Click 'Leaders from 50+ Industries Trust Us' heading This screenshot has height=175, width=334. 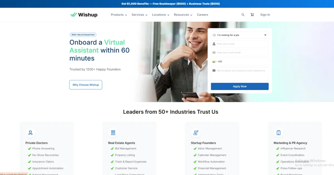tap(171, 112)
